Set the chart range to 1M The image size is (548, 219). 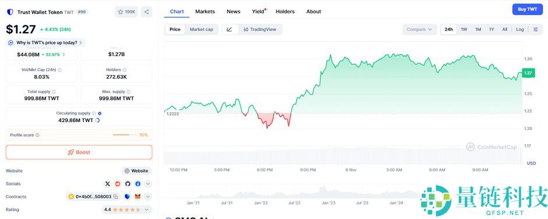(478, 30)
